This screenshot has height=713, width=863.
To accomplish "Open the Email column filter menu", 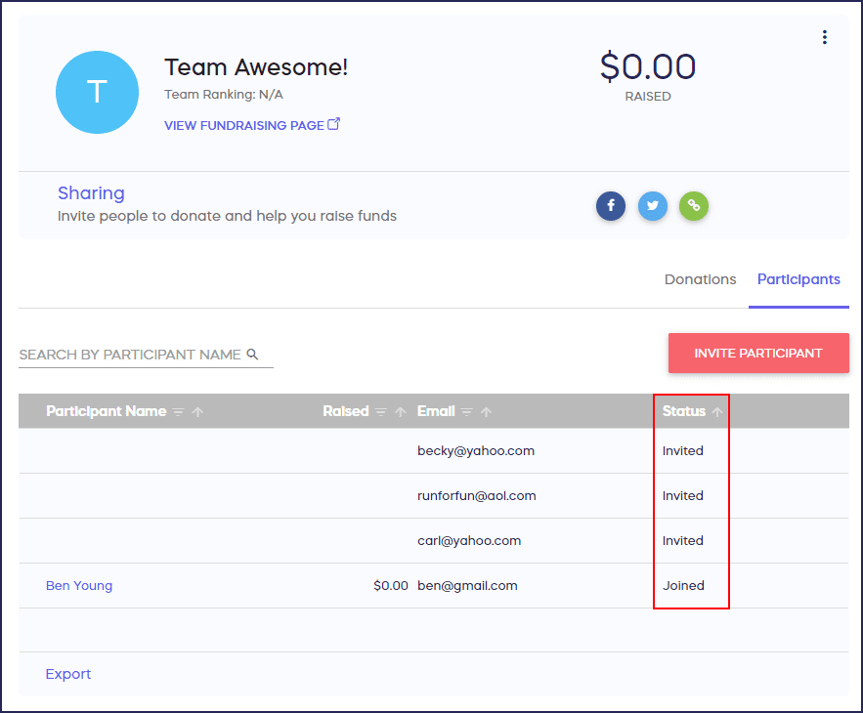I will pyautogui.click(x=467, y=412).
